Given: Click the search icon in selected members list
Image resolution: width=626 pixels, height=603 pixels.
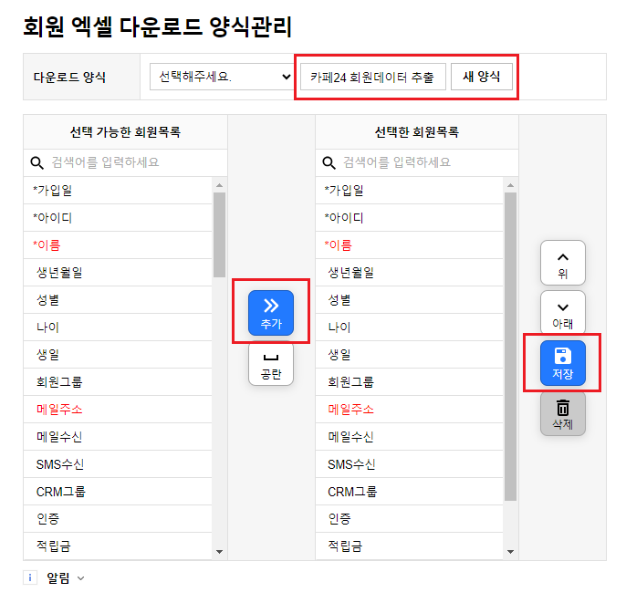Looking at the screenshot, I should (329, 162).
